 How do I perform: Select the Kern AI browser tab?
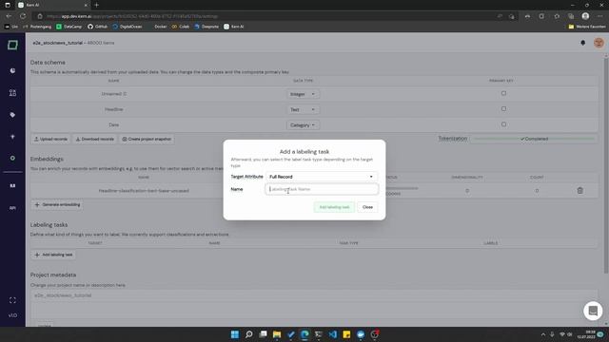[53, 5]
